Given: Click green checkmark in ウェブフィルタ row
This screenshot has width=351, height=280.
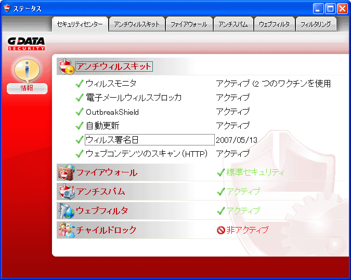Looking at the screenshot, I should [221, 211].
